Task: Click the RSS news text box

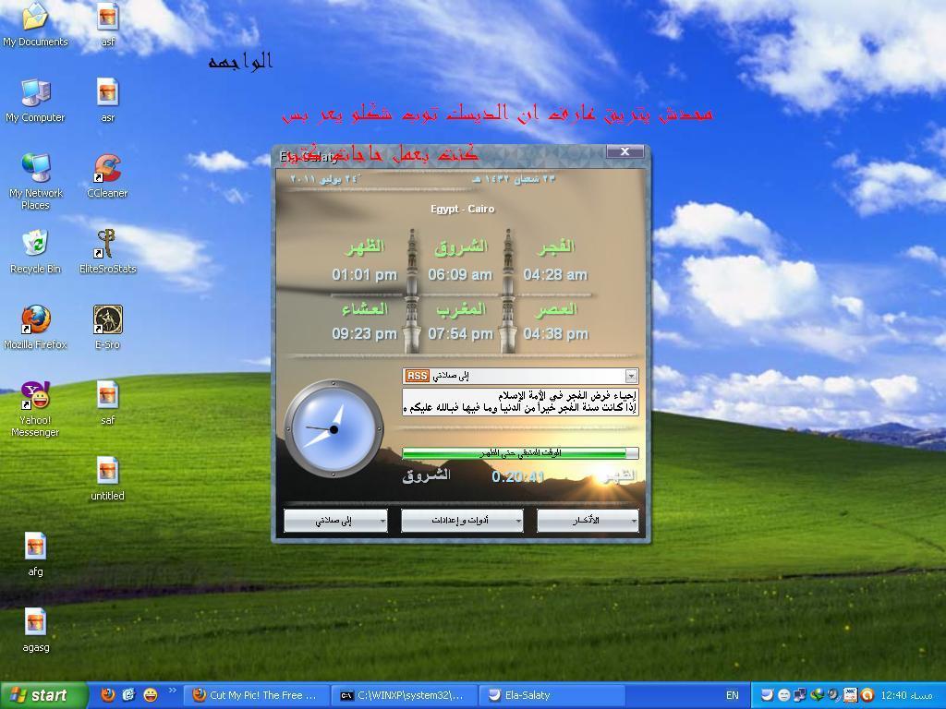Action: (520, 402)
